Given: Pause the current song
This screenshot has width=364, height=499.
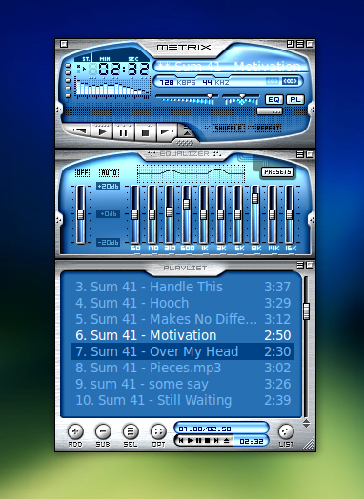Looking at the screenshot, I should pyautogui.click(x=124, y=131).
